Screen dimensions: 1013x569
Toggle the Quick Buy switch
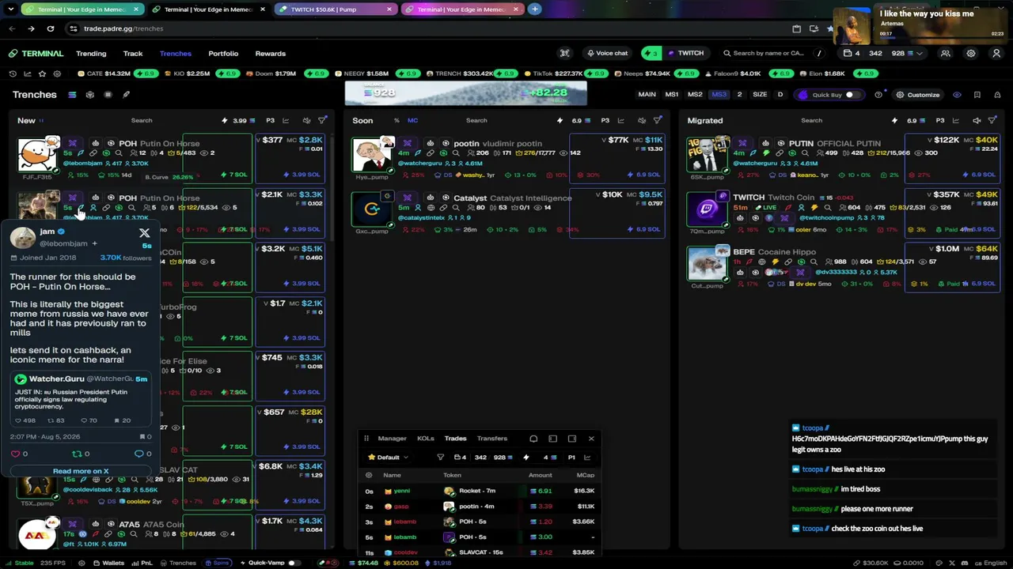(849, 95)
